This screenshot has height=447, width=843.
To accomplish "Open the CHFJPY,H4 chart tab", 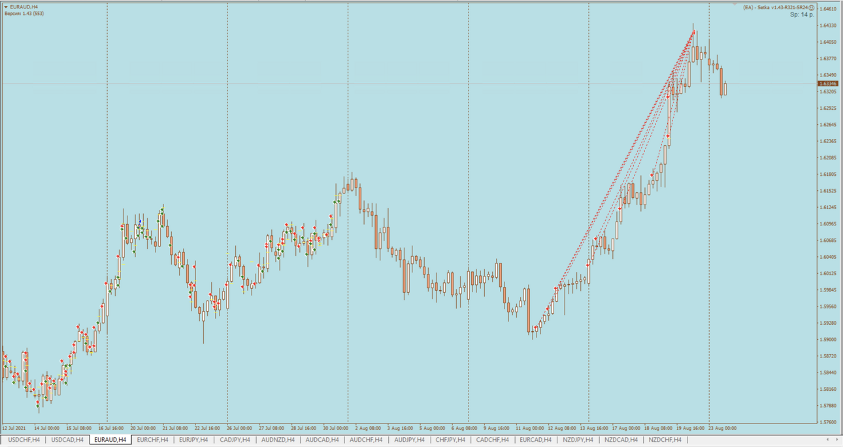I will click(450, 440).
